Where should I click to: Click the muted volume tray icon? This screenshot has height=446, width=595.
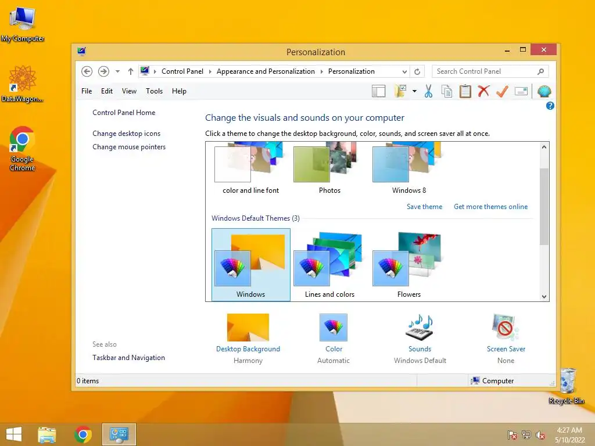coord(540,435)
